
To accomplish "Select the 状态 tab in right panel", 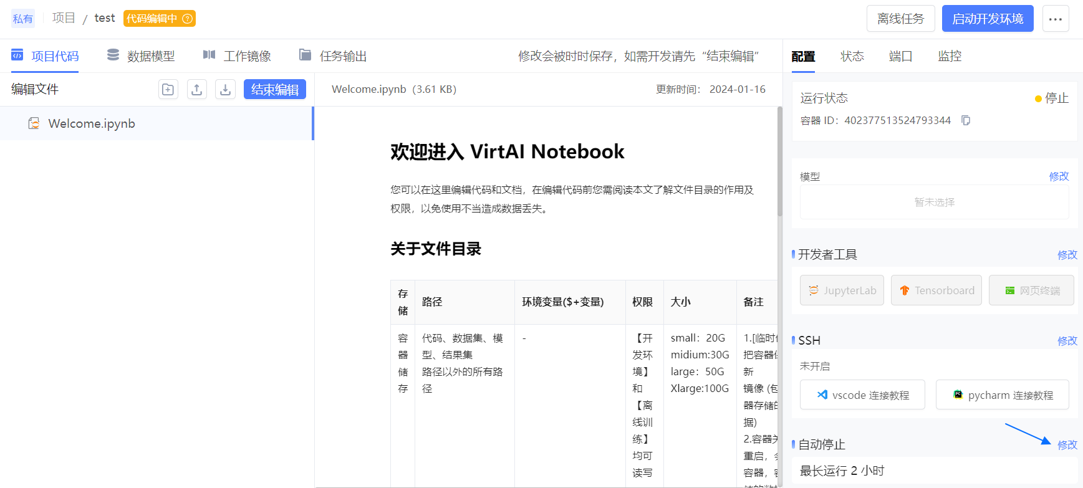I will (x=852, y=56).
